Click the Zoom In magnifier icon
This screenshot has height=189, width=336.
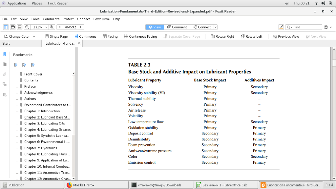pyautogui.click(x=52, y=27)
